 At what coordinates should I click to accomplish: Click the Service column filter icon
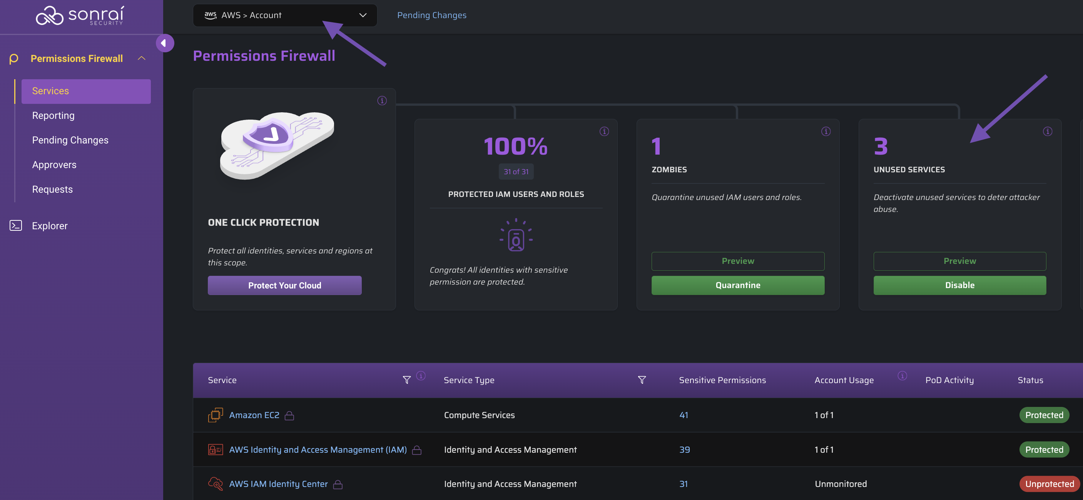[x=406, y=380]
